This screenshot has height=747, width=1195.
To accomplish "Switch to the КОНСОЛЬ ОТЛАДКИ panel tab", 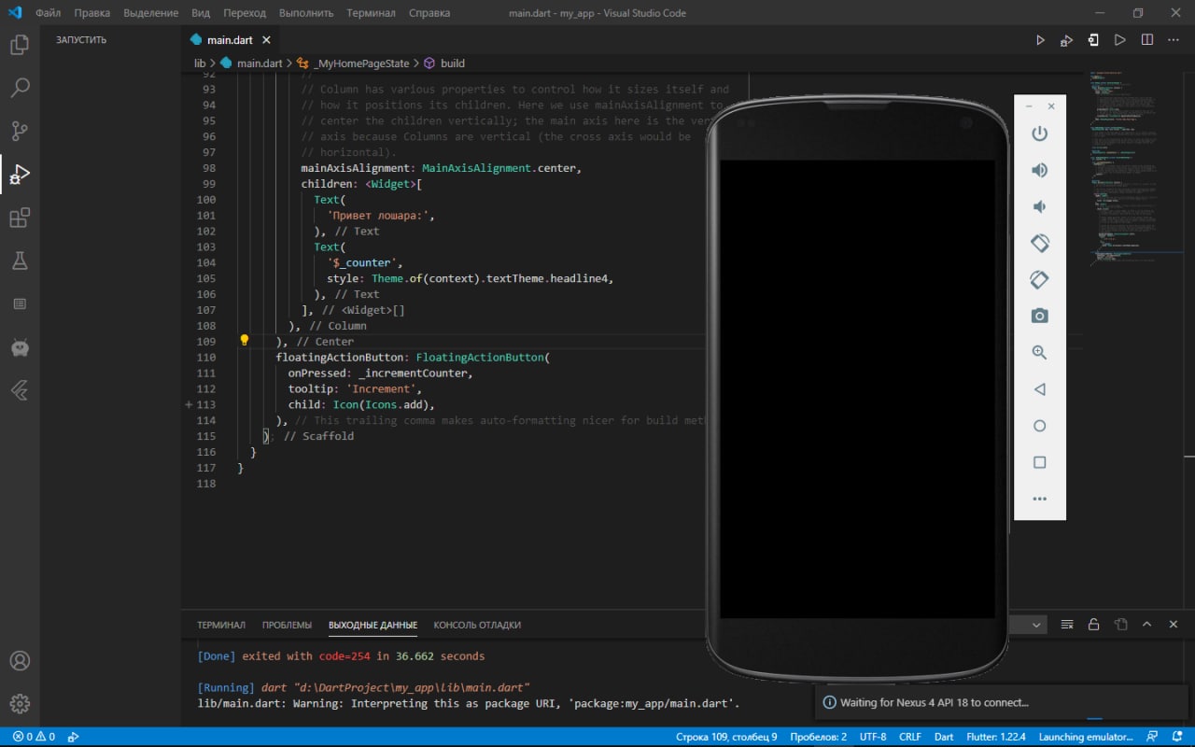I will tap(477, 625).
